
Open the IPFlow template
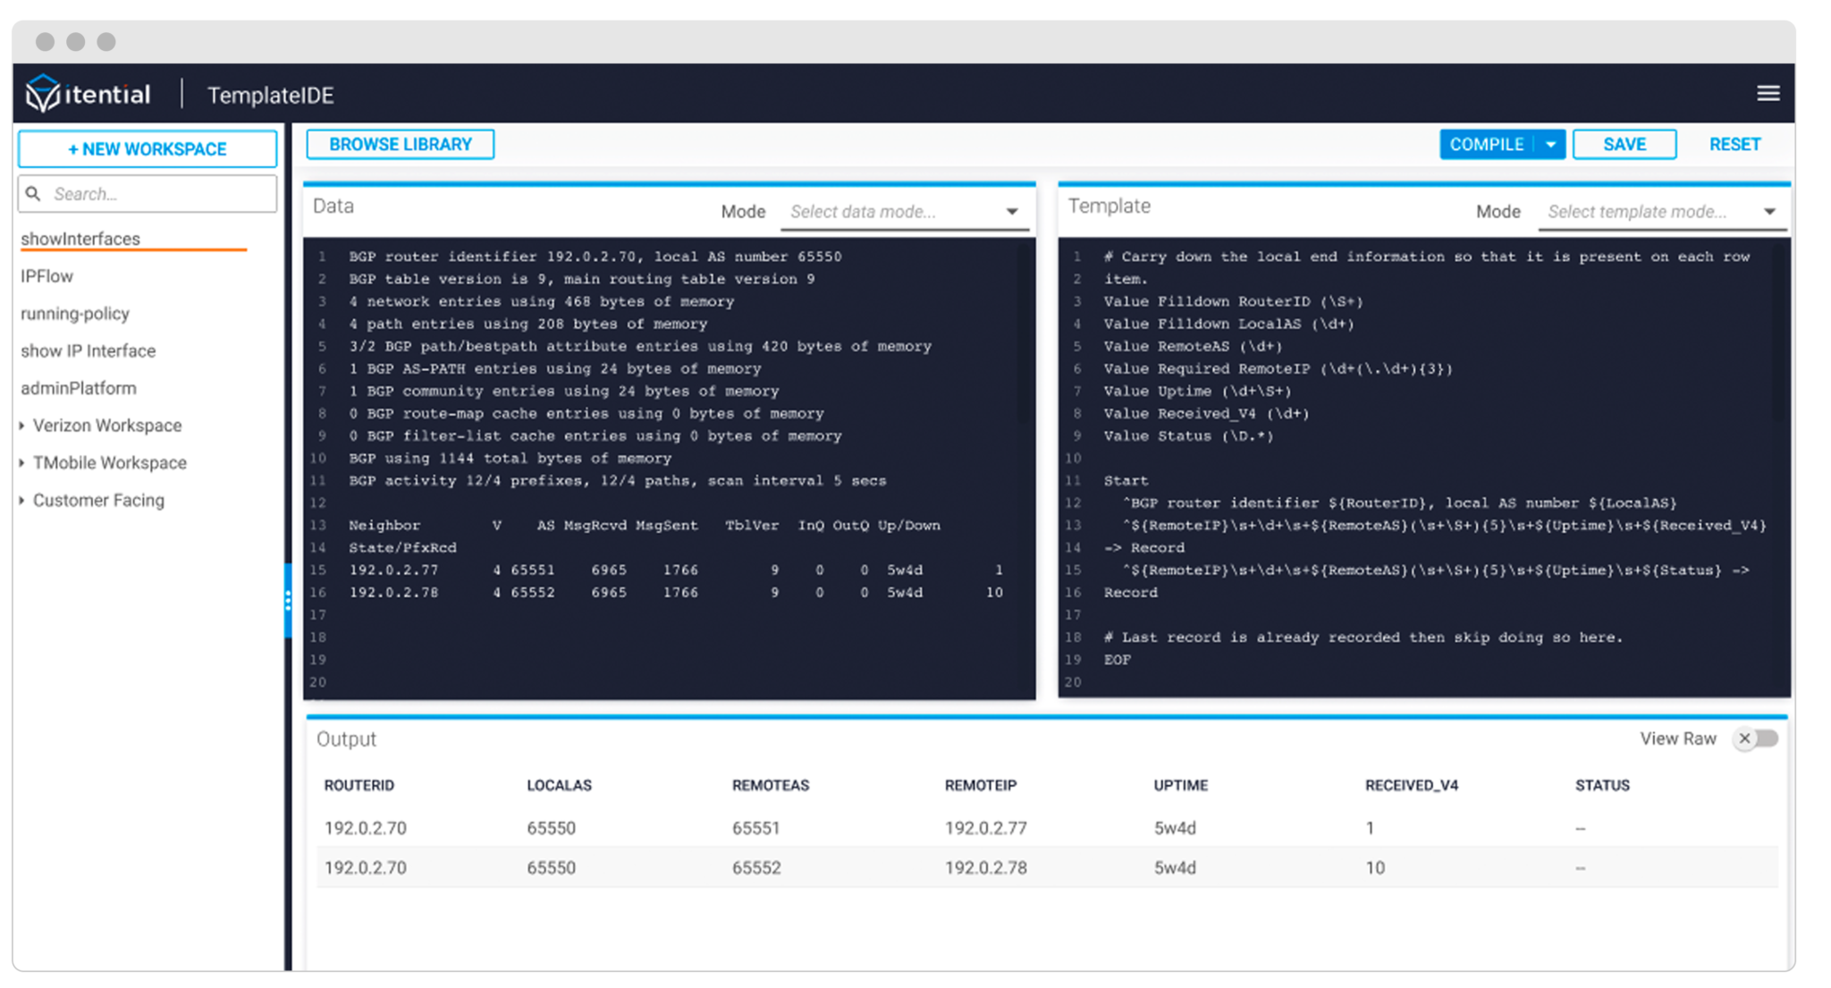click(47, 276)
